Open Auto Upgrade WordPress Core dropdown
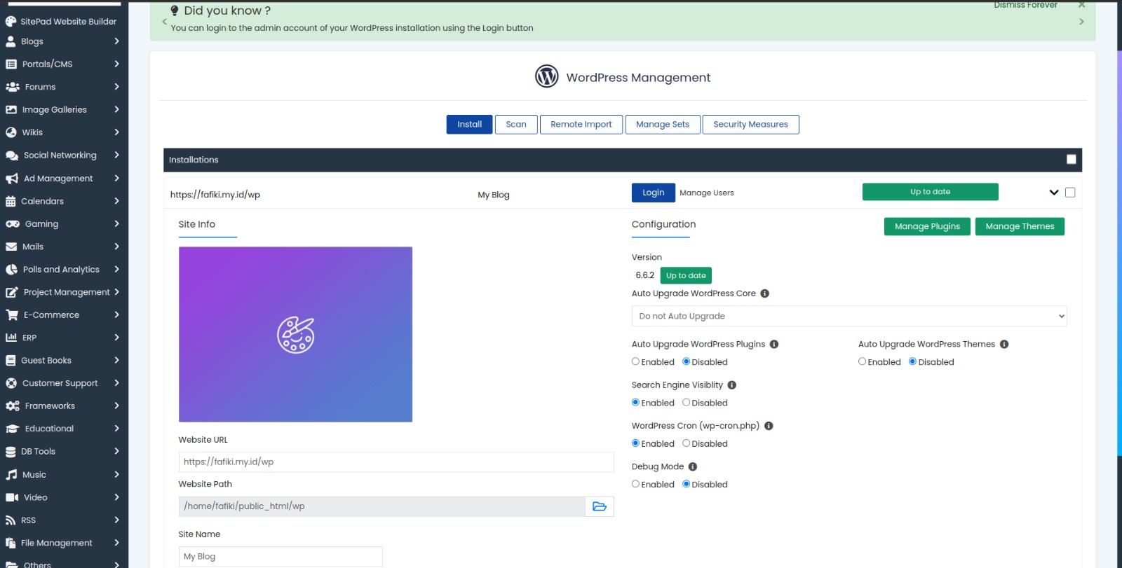This screenshot has width=1122, height=568. pyautogui.click(x=849, y=317)
